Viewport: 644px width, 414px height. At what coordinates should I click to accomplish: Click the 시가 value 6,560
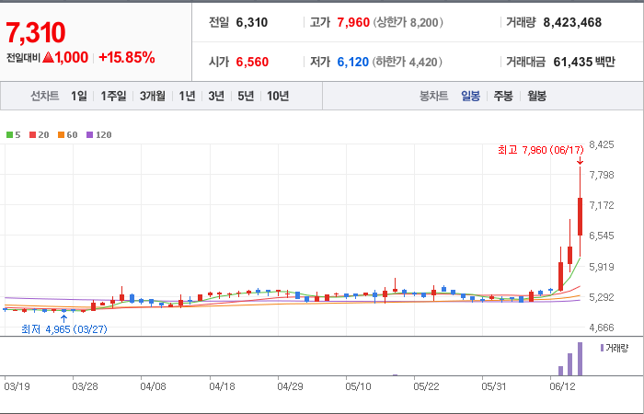[252, 62]
